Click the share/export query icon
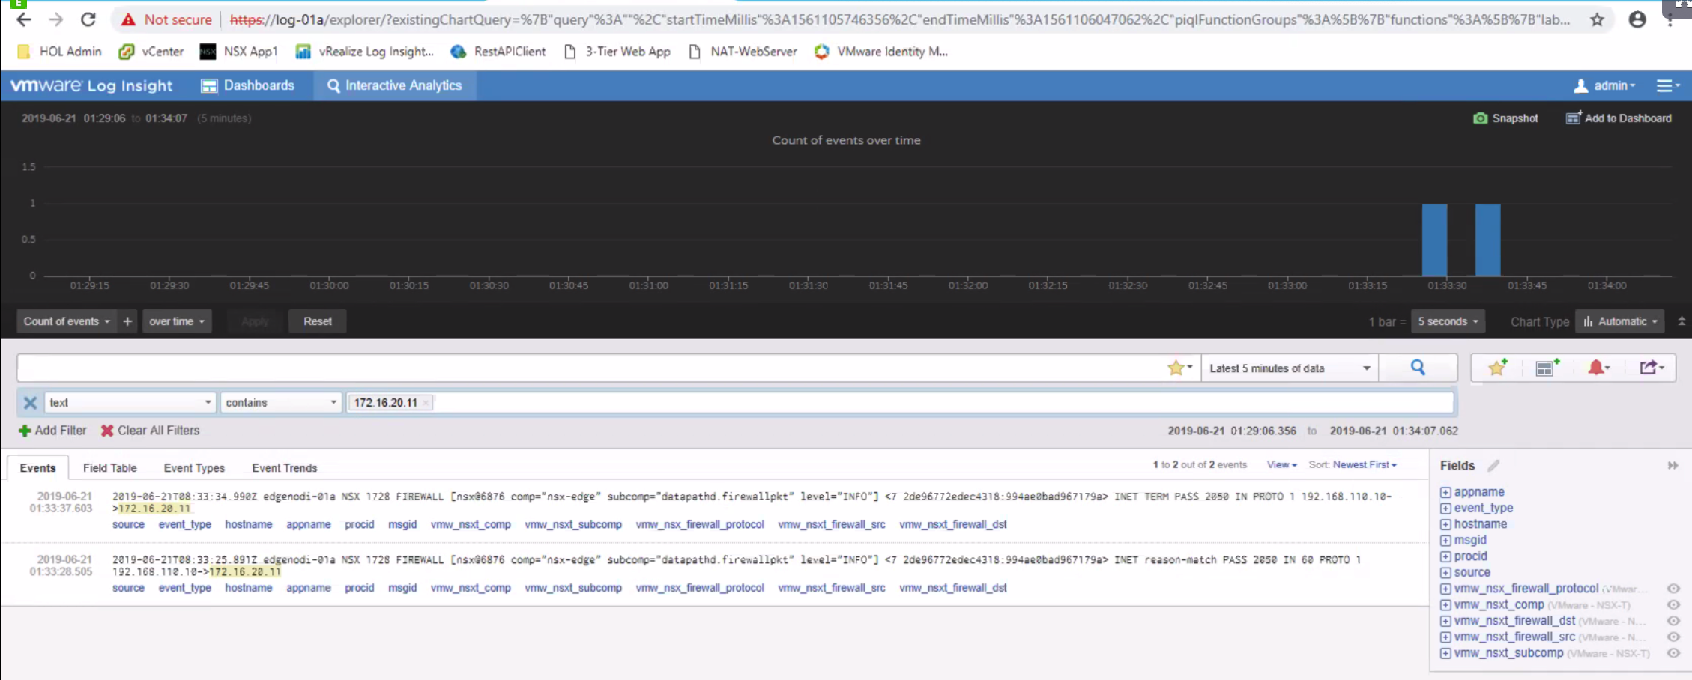 (x=1650, y=368)
